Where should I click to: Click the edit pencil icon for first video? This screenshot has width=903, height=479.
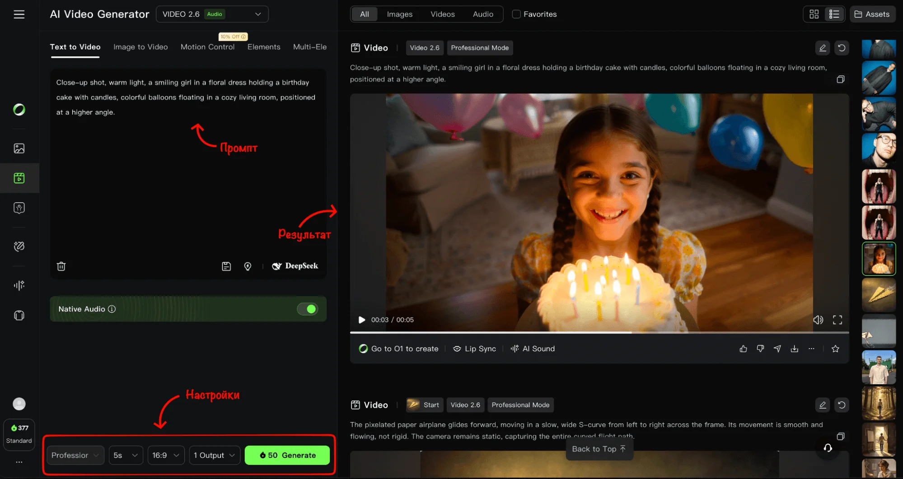[822, 48]
